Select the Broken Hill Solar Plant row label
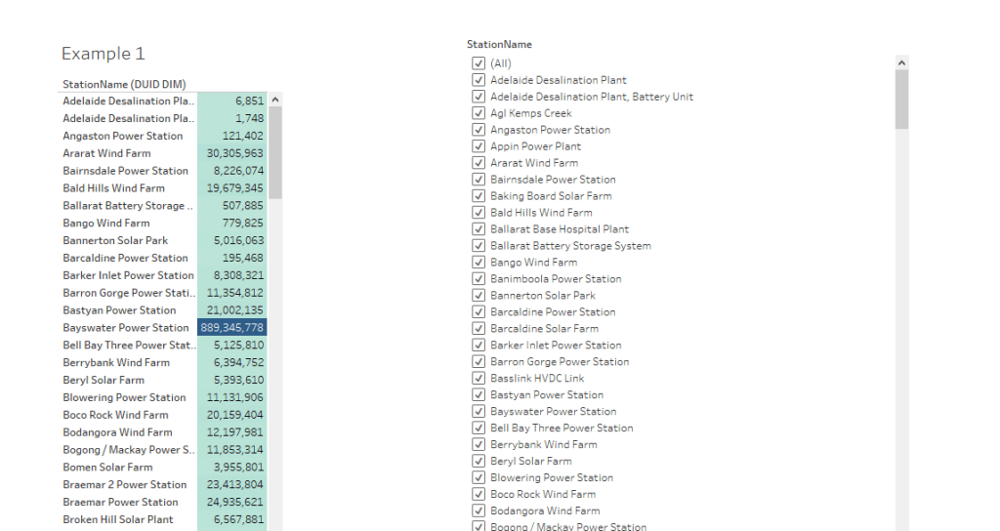The height and width of the screenshot is (531, 1000). 118,519
